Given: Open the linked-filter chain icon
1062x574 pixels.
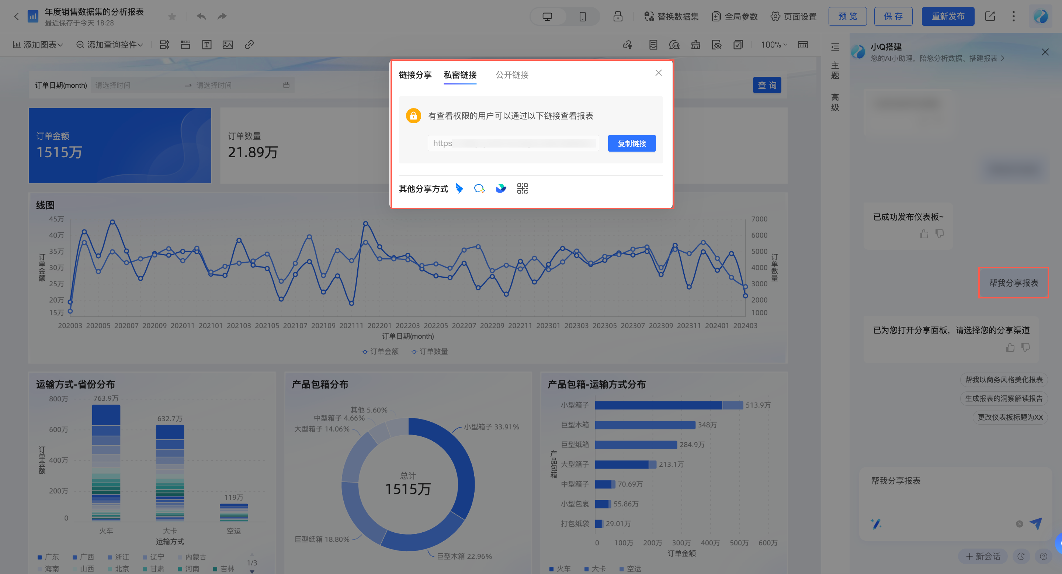Looking at the screenshot, I should pos(628,45).
